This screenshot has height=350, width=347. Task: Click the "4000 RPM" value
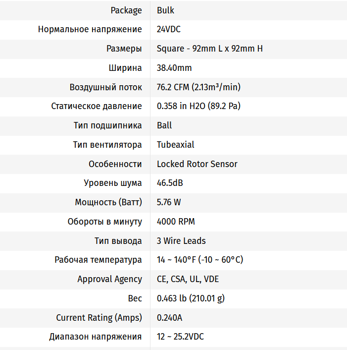click(176, 222)
